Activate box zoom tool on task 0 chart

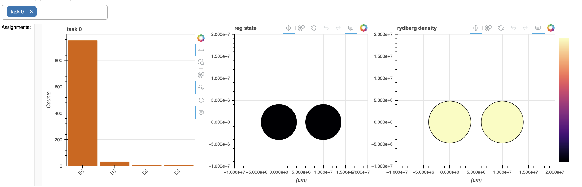point(201,62)
